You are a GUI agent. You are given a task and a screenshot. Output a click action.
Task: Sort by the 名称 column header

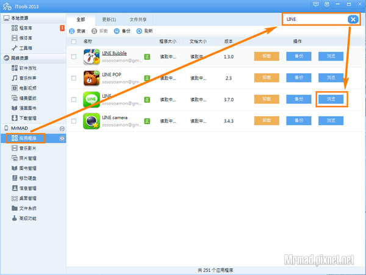pyautogui.click(x=88, y=42)
